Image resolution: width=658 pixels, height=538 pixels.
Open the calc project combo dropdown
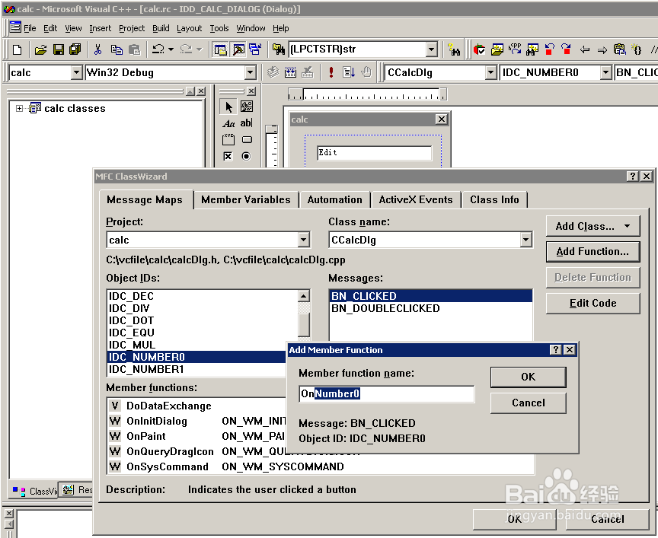pyautogui.click(x=76, y=72)
